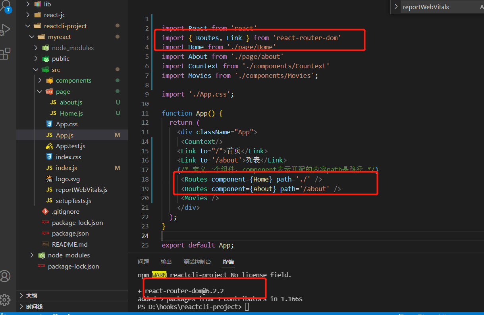Image resolution: width=484 pixels, height=315 pixels.
Task: Click the public folder icon
Action: (46, 59)
